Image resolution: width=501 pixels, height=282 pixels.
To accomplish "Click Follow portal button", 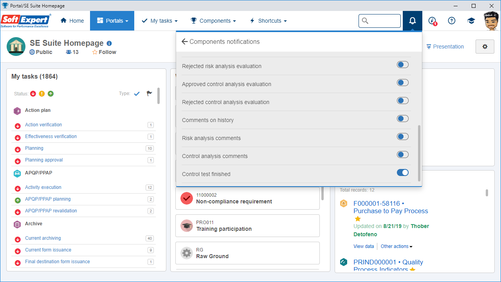I will tap(104, 52).
